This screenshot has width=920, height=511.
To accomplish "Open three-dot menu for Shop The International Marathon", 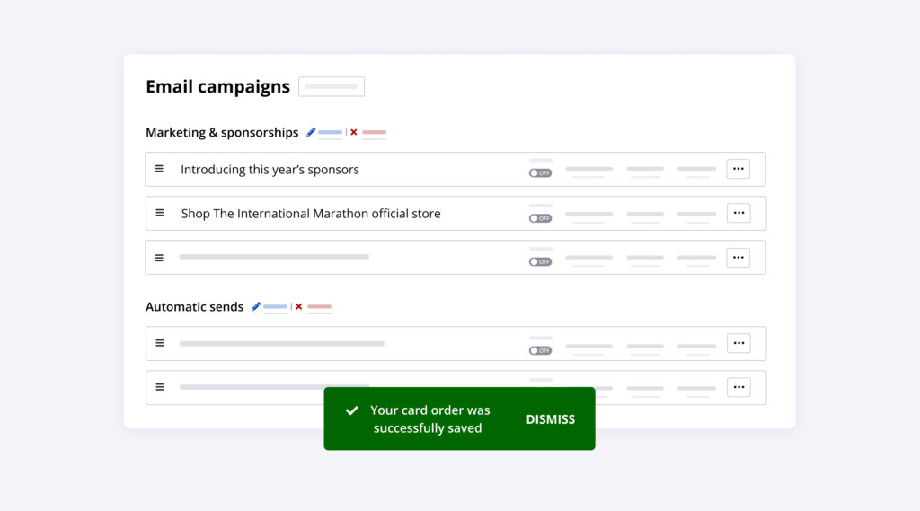I will click(738, 213).
